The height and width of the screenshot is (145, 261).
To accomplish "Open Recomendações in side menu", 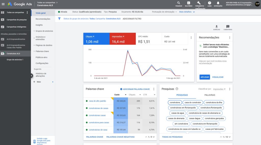I will 43,19.
